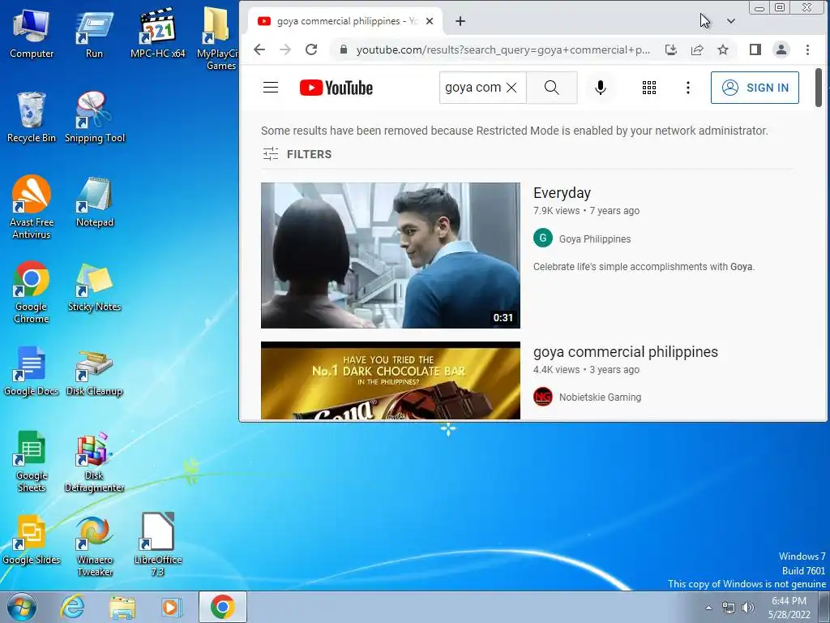Open goya commercial philippines video title

(x=626, y=352)
